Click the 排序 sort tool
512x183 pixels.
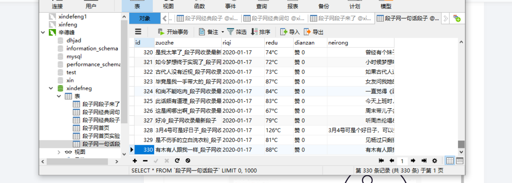260,32
